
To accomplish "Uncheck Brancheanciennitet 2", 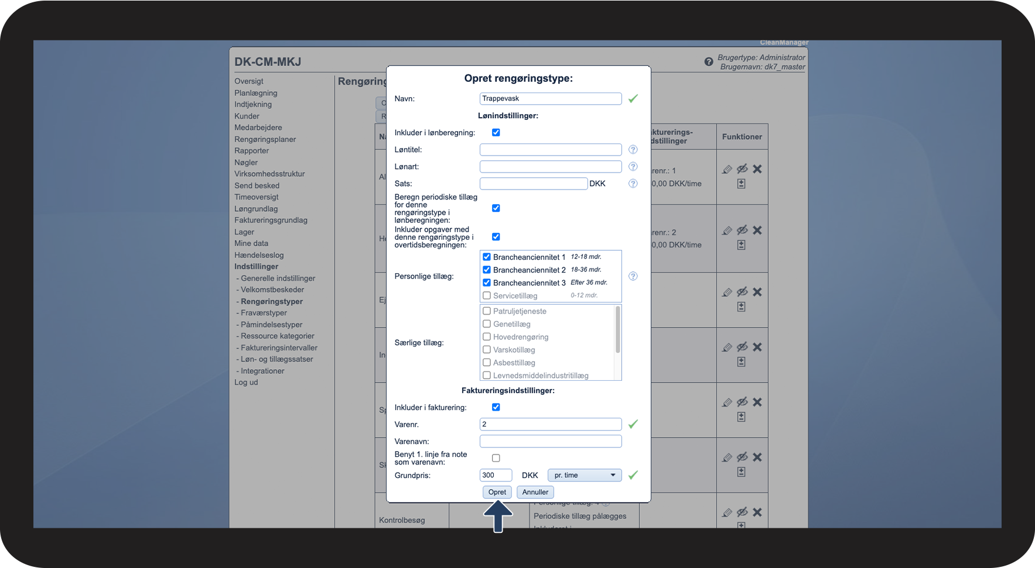I will click(x=487, y=270).
